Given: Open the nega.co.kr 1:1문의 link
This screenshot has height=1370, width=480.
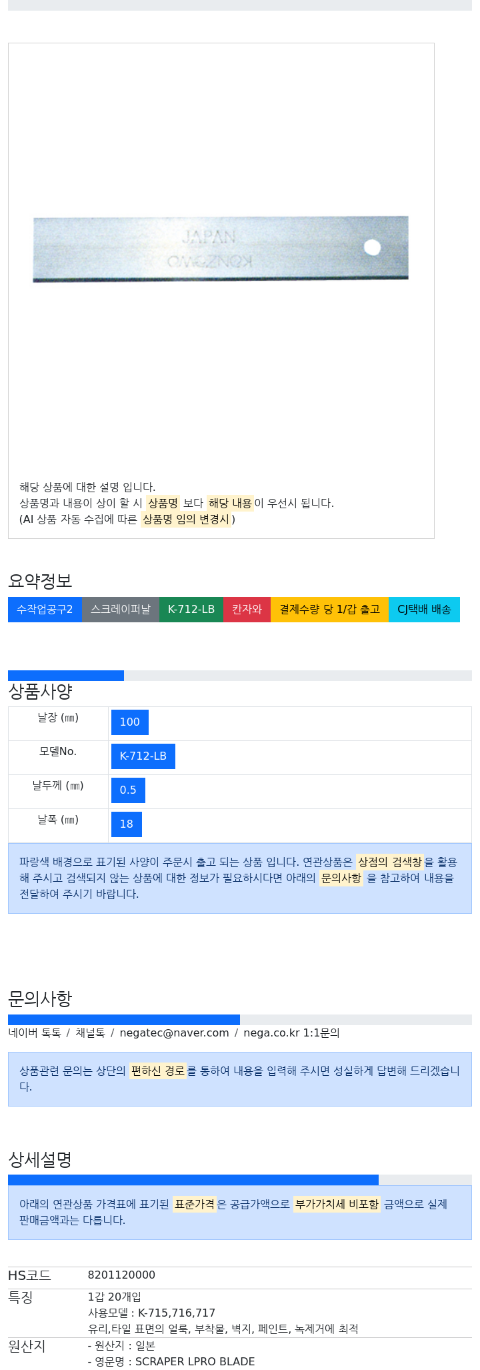Looking at the screenshot, I should (x=291, y=1033).
